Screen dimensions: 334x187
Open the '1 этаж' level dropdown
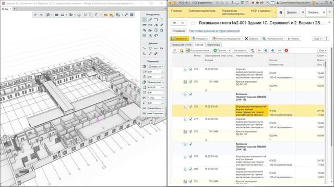click(156, 98)
